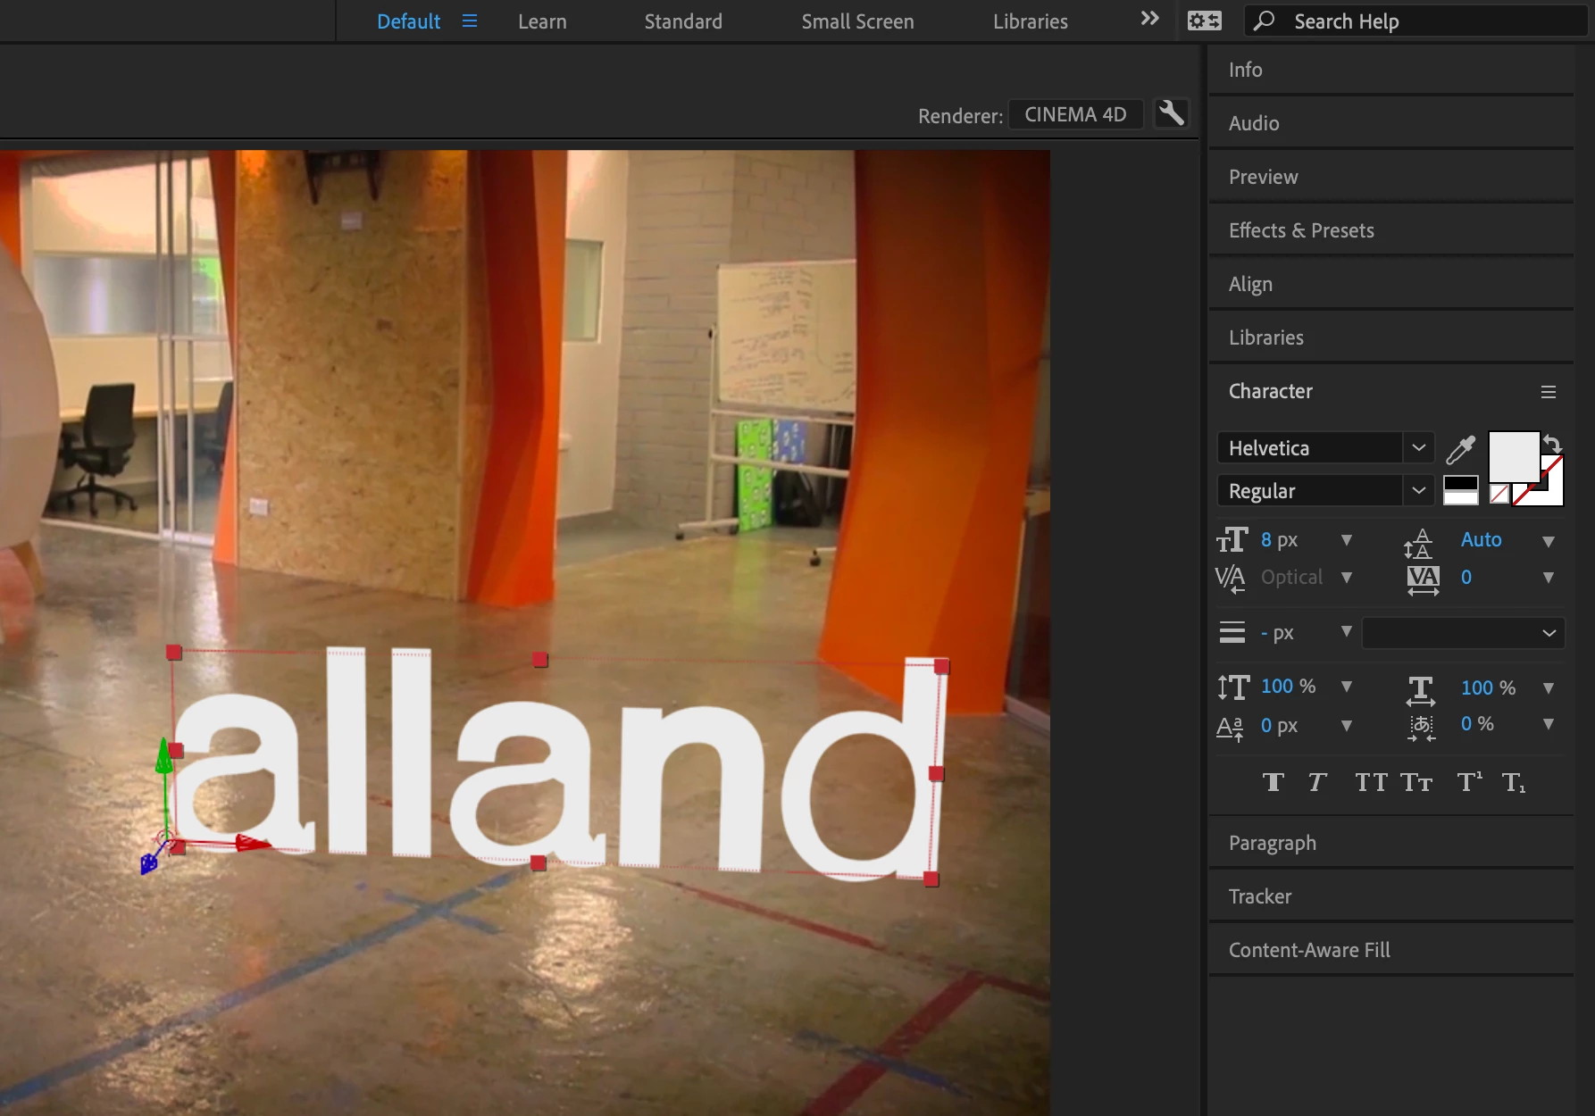Switch to the Learn workspace
The height and width of the screenshot is (1116, 1595).
pyautogui.click(x=542, y=21)
